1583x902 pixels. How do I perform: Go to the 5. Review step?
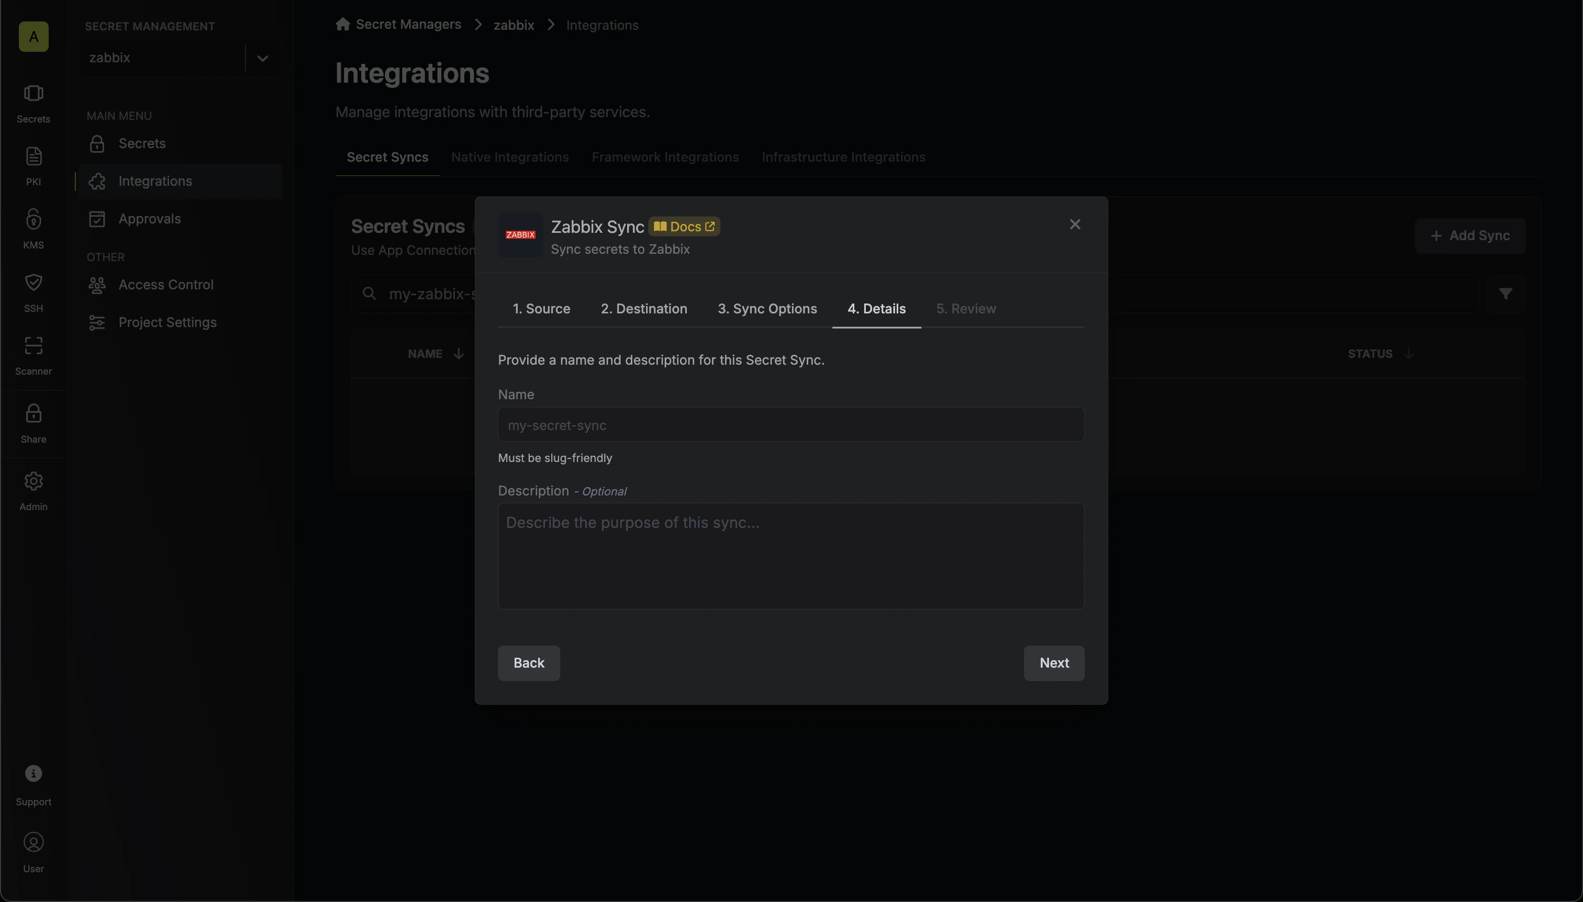point(966,309)
